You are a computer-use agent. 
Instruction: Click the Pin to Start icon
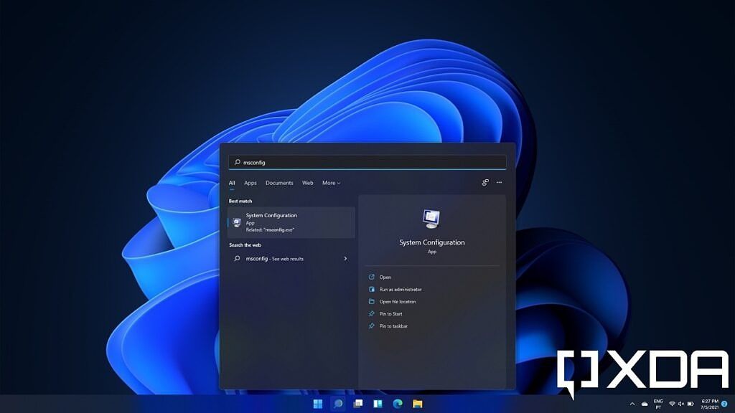pos(370,313)
